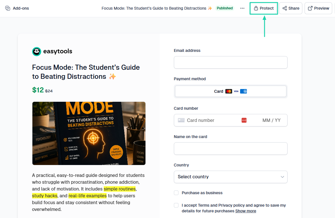Click the Focus Mode product heading
The image size is (335, 218).
click(86, 72)
